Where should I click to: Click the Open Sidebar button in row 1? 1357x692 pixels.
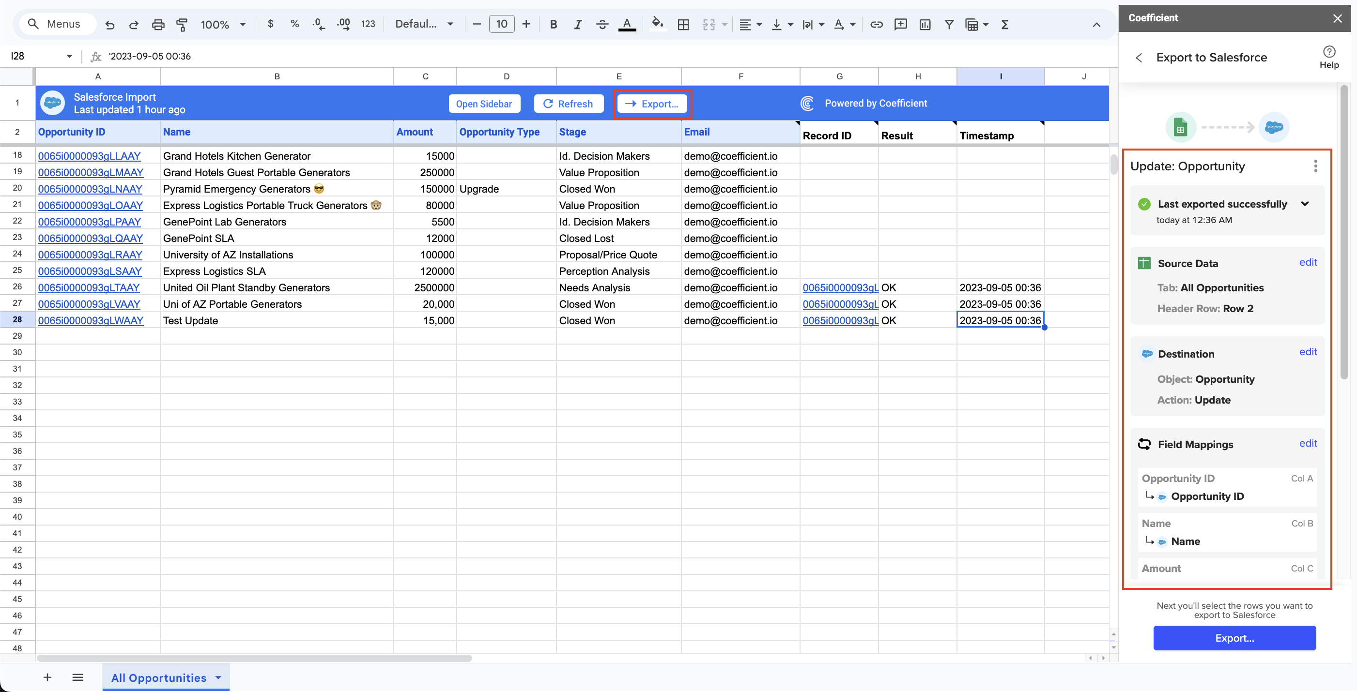click(484, 104)
